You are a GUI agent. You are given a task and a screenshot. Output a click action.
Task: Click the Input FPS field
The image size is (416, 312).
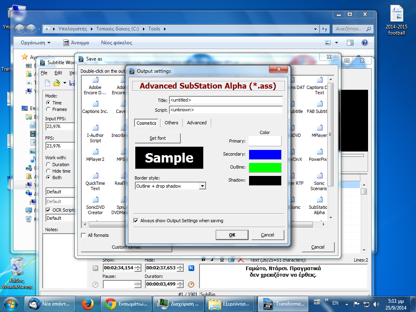[x=60, y=127]
